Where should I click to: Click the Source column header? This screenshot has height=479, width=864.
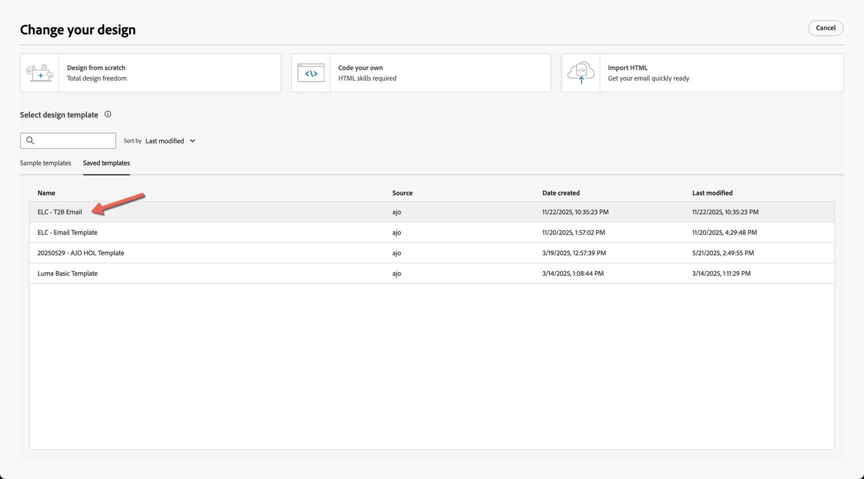(402, 193)
